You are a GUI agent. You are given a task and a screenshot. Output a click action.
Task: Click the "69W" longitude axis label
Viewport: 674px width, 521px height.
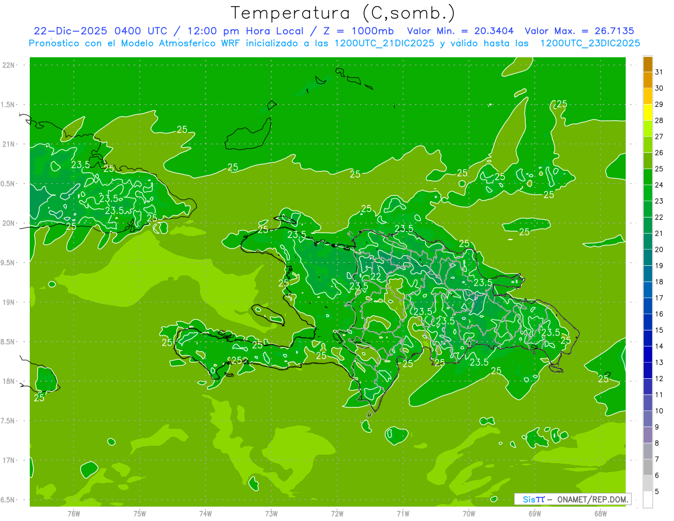pos(535,514)
